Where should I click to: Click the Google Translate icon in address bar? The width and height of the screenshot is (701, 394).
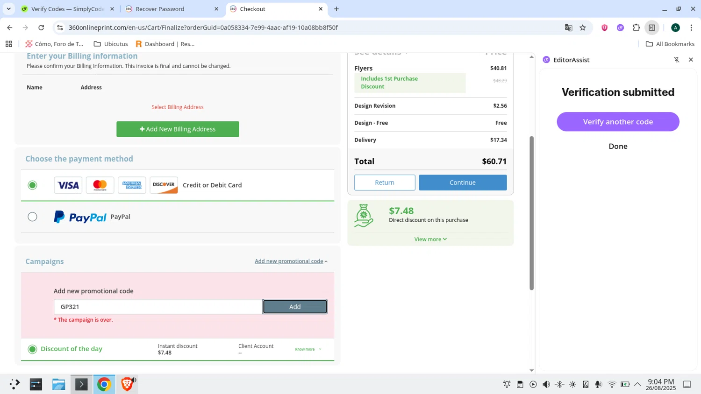pyautogui.click(x=568, y=28)
